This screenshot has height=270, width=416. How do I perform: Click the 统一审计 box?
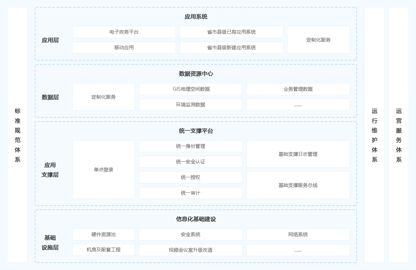tap(191, 193)
